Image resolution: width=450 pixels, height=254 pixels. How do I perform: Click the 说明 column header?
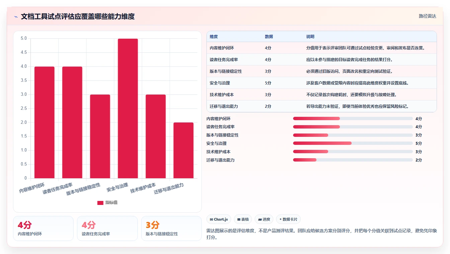[310, 37]
